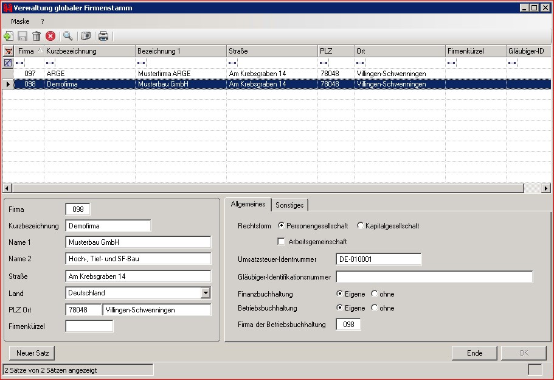Click the Gläubiger-Identifikationsnummer input field
The width and height of the screenshot is (554, 380).
click(x=434, y=277)
